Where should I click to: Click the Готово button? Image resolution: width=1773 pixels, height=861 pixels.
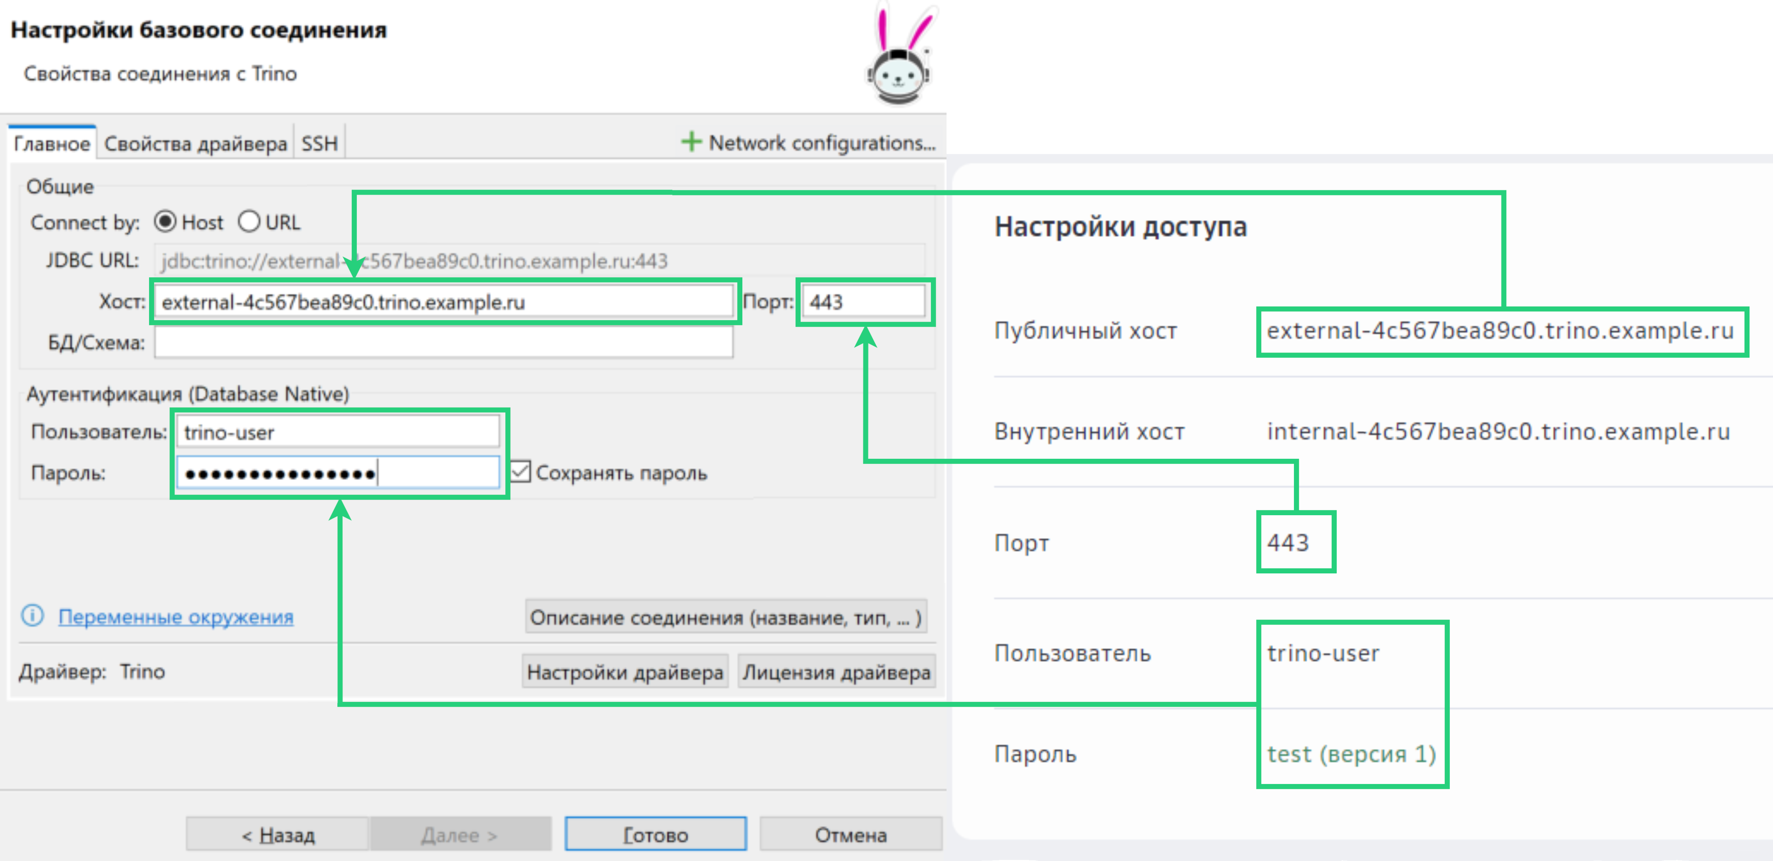(x=655, y=834)
